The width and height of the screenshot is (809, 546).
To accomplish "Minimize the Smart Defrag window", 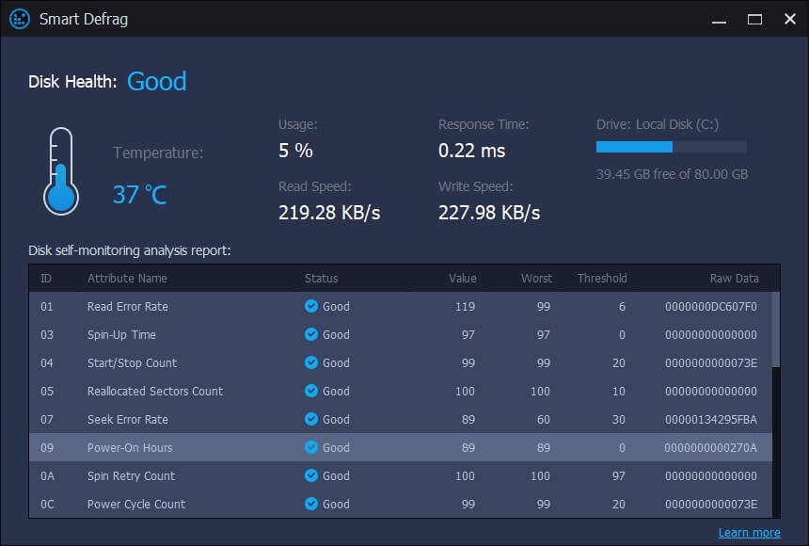I will tap(719, 19).
